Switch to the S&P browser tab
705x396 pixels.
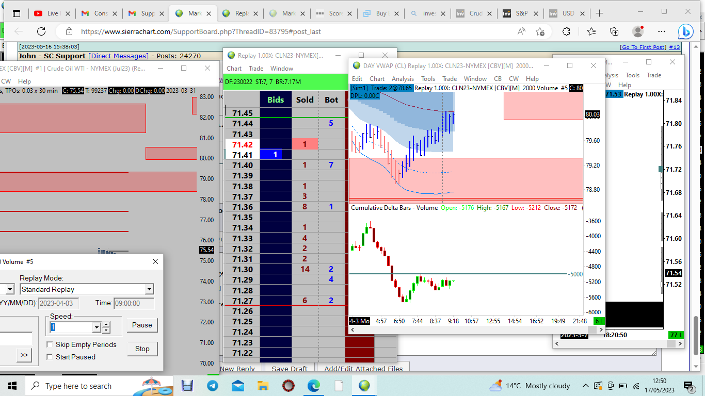520,13
